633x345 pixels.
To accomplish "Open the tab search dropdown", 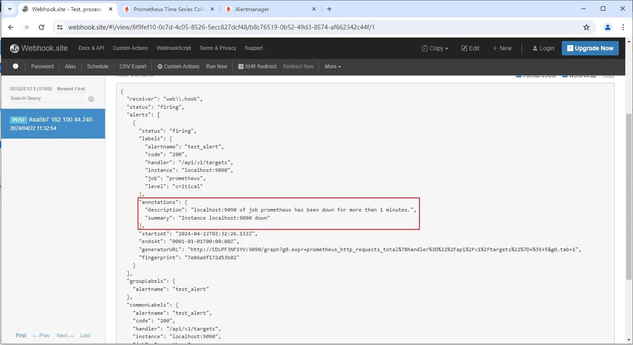I will 9,9.
